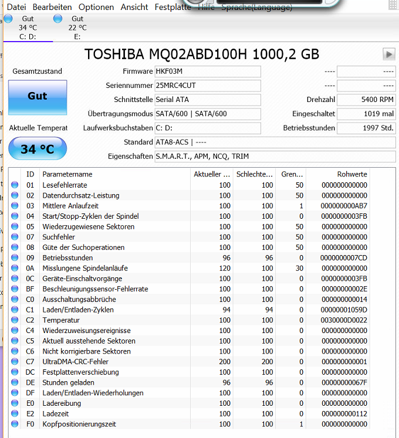Select the UltraDMA-CRC-Fehler parameter name

coord(75,362)
